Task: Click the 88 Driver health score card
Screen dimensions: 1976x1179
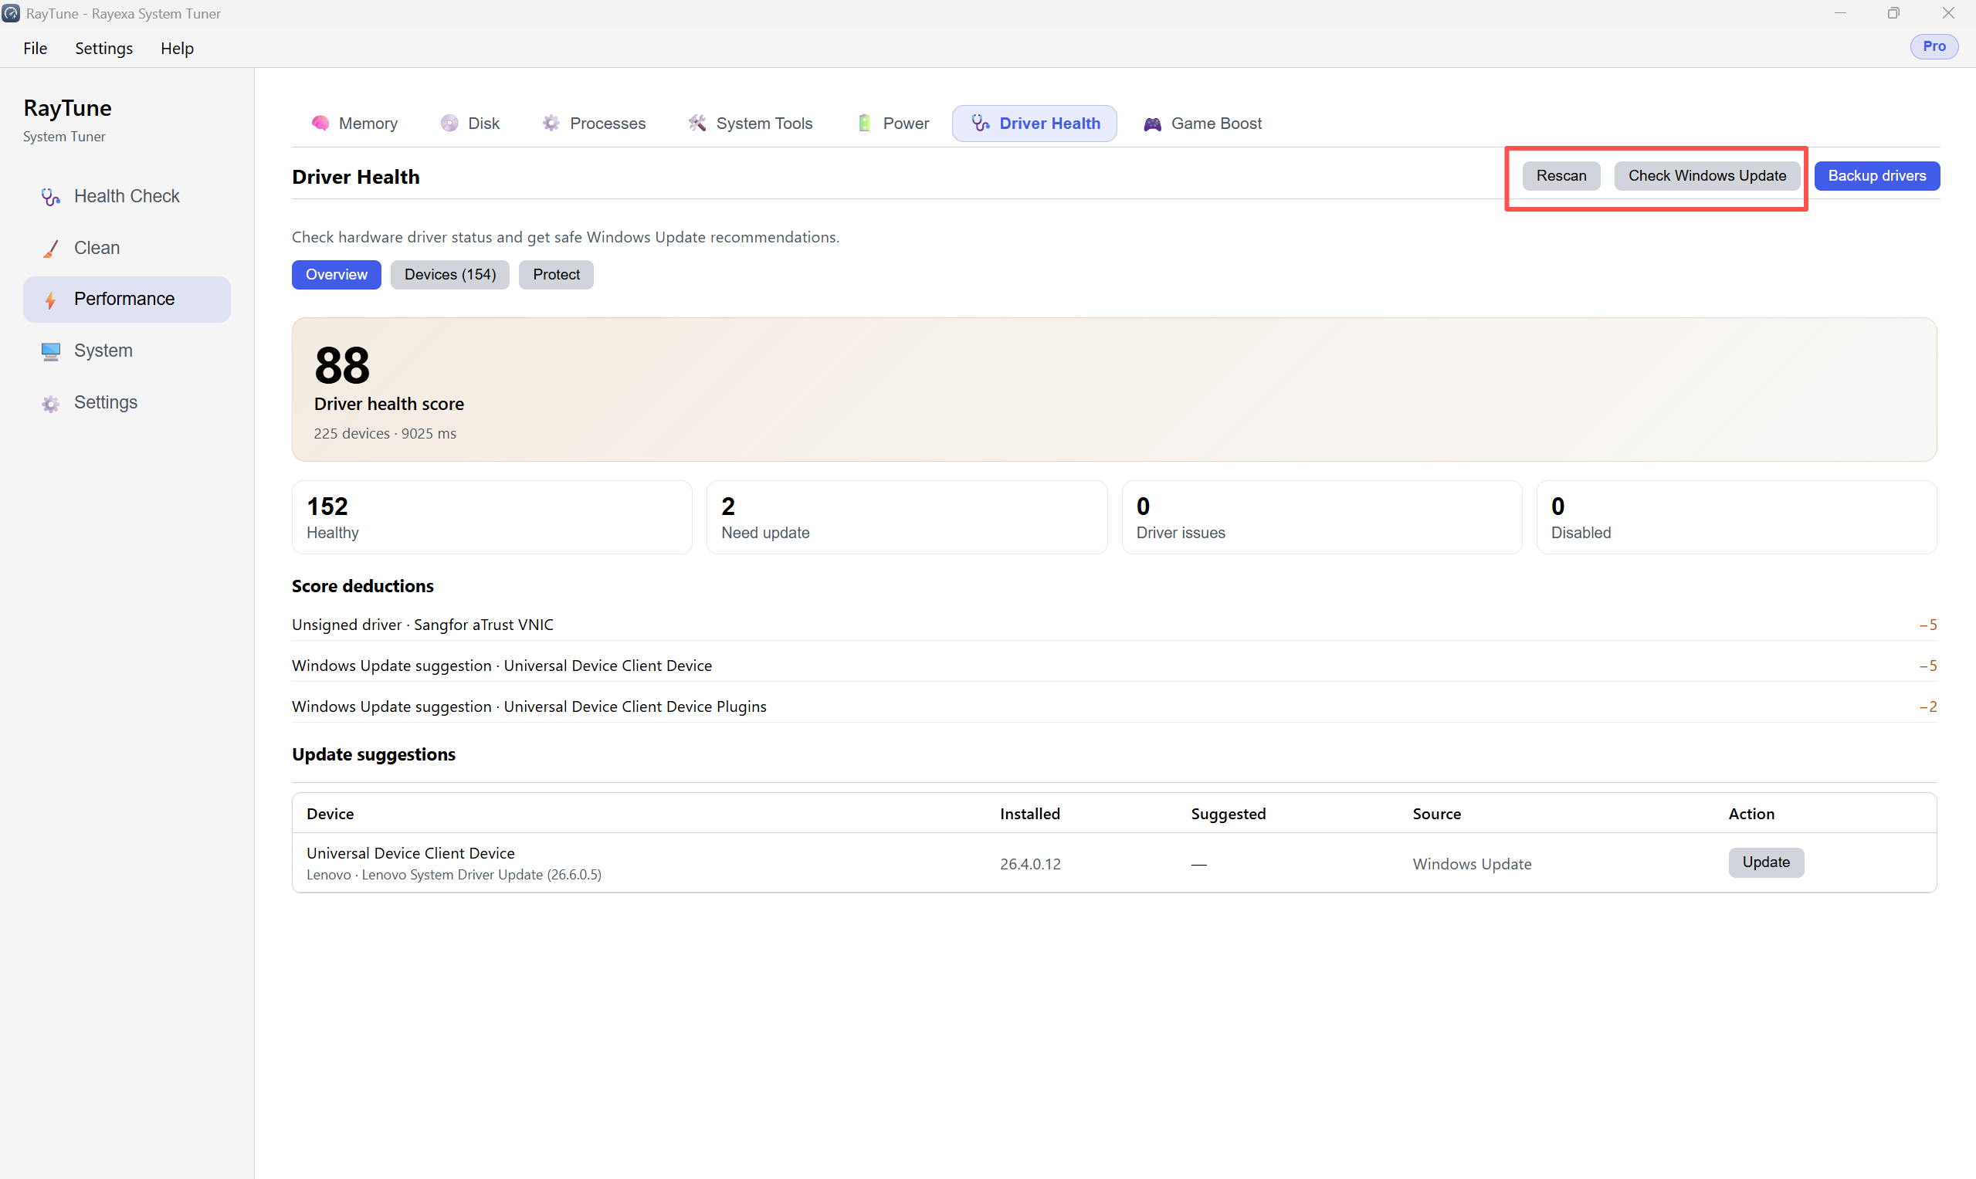Action: [x=1114, y=390]
